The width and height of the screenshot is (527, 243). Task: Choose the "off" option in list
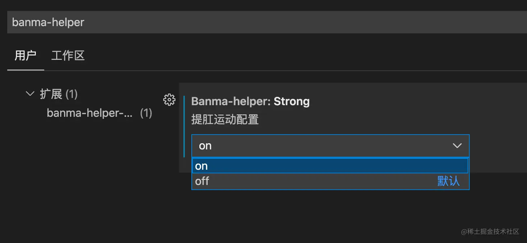pyautogui.click(x=330, y=181)
